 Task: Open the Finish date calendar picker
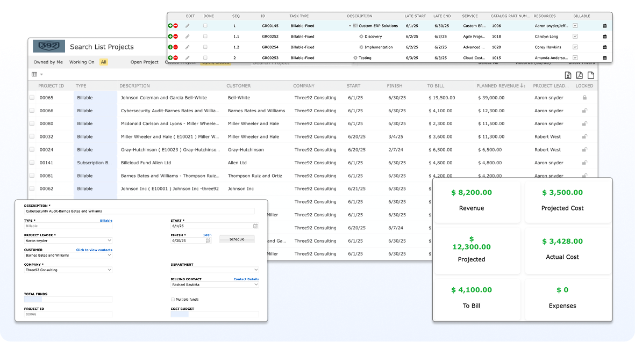click(x=208, y=241)
